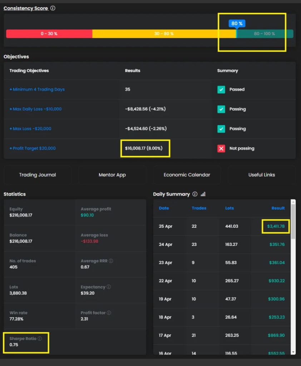
Task: Open the Economic Calendar button
Action: pos(187,175)
